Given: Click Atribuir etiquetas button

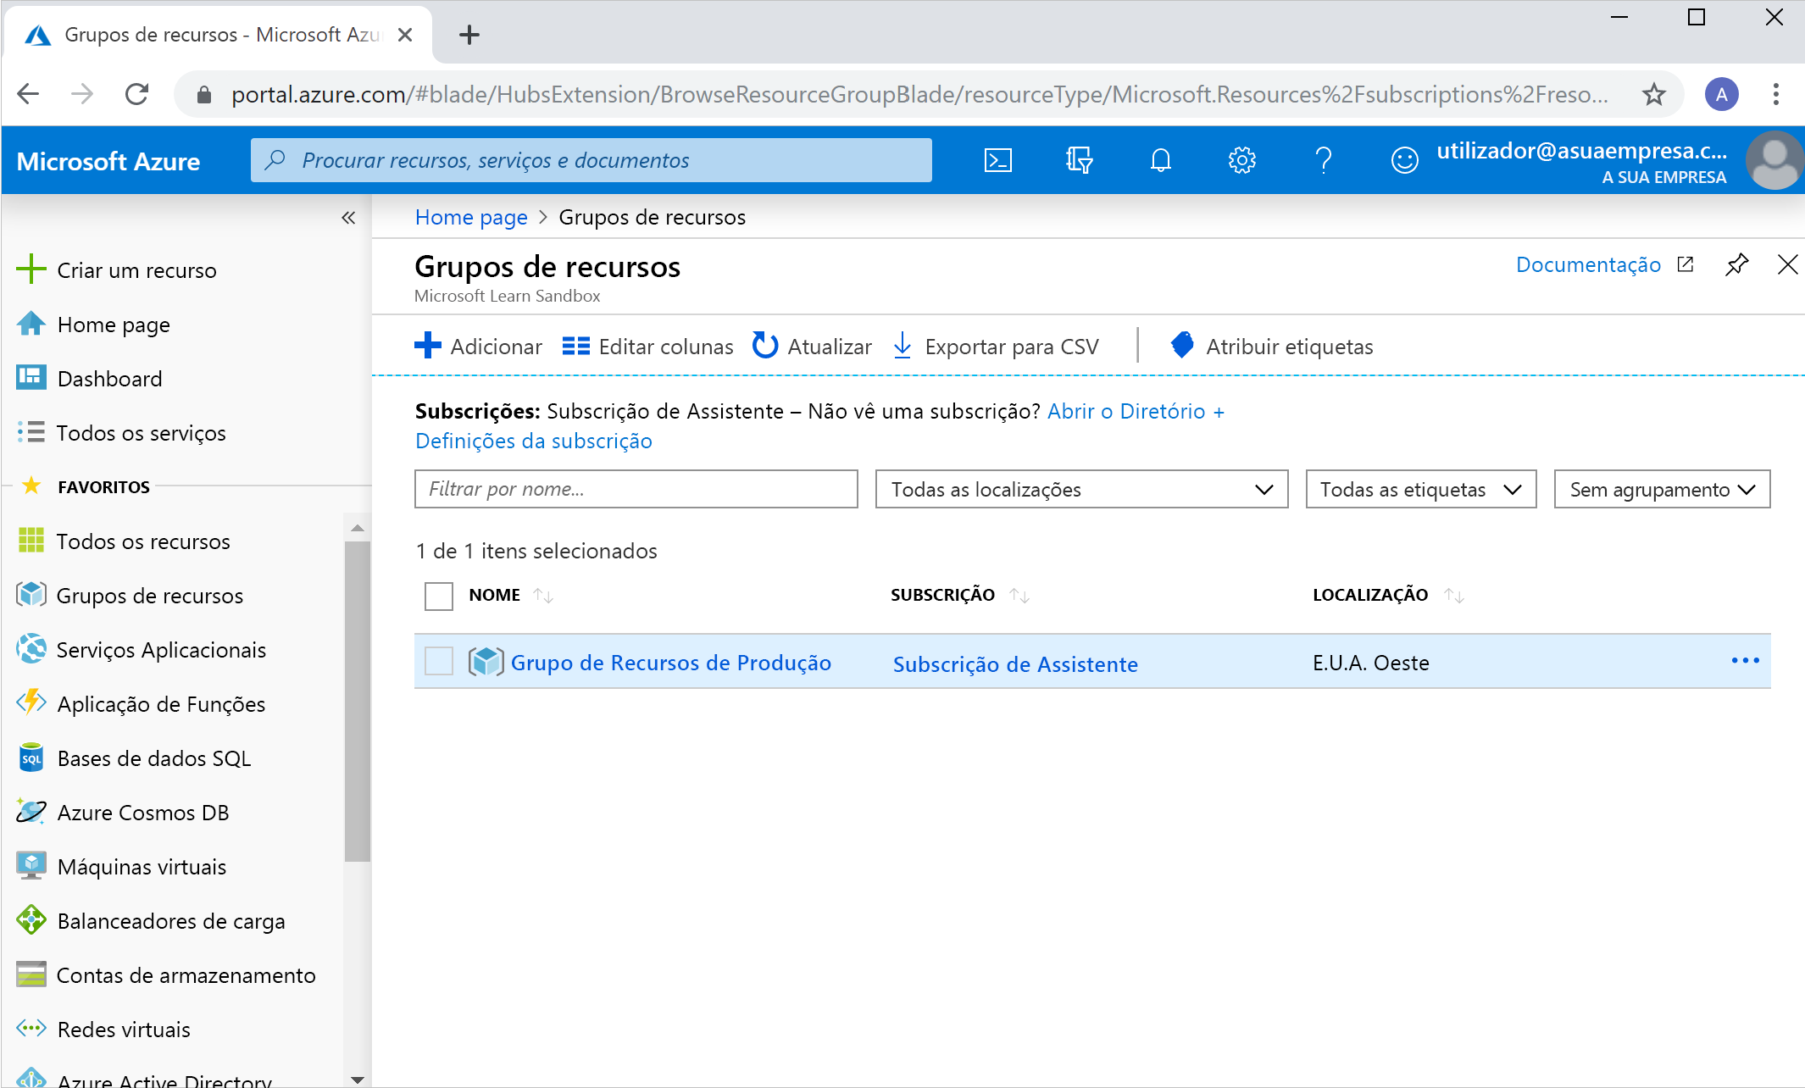Looking at the screenshot, I should (1271, 346).
